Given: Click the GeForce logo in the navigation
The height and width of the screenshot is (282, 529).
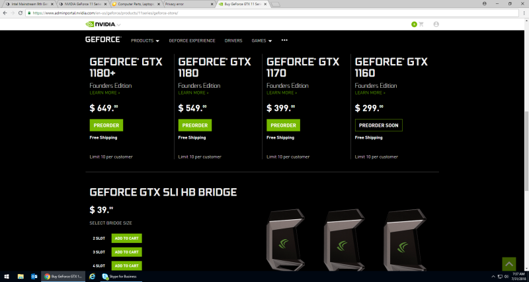Looking at the screenshot, I should tap(103, 40).
